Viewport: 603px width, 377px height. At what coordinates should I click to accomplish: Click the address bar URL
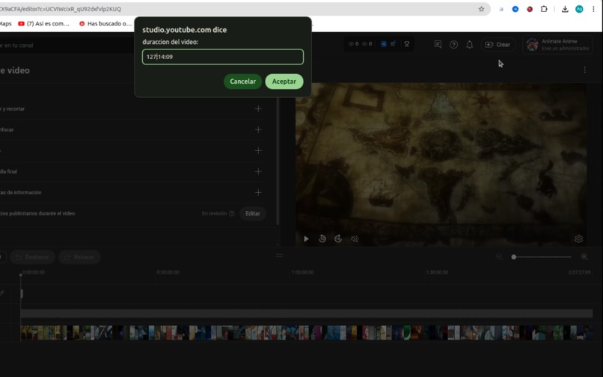(x=61, y=9)
